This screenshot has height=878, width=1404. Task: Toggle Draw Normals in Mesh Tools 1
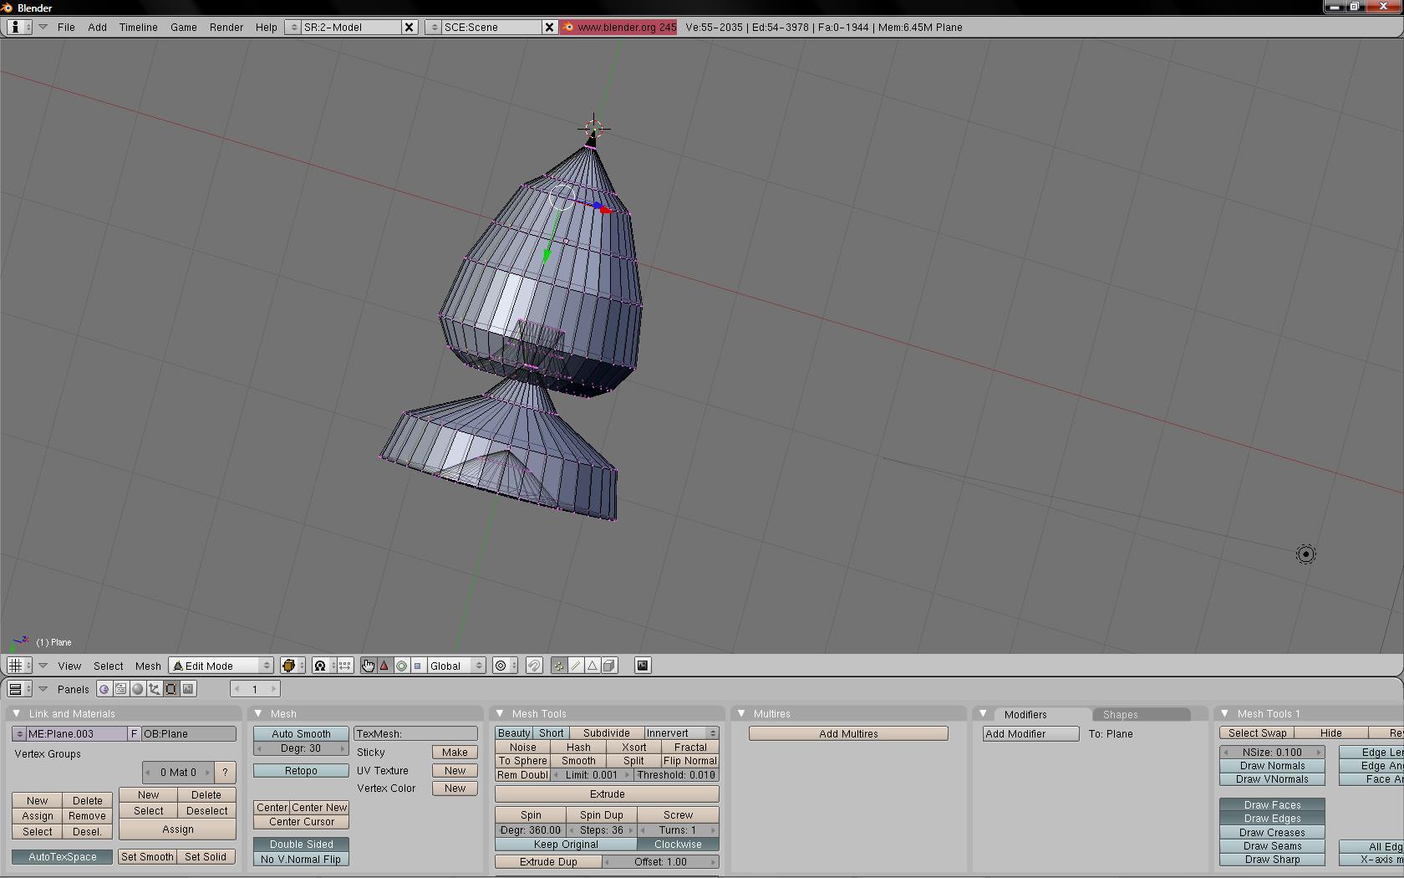point(1271,766)
